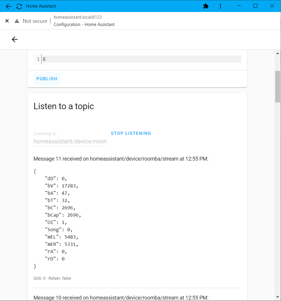Click the "bA": 47 line
The width and height of the screenshot is (281, 301).
[x=57, y=193]
